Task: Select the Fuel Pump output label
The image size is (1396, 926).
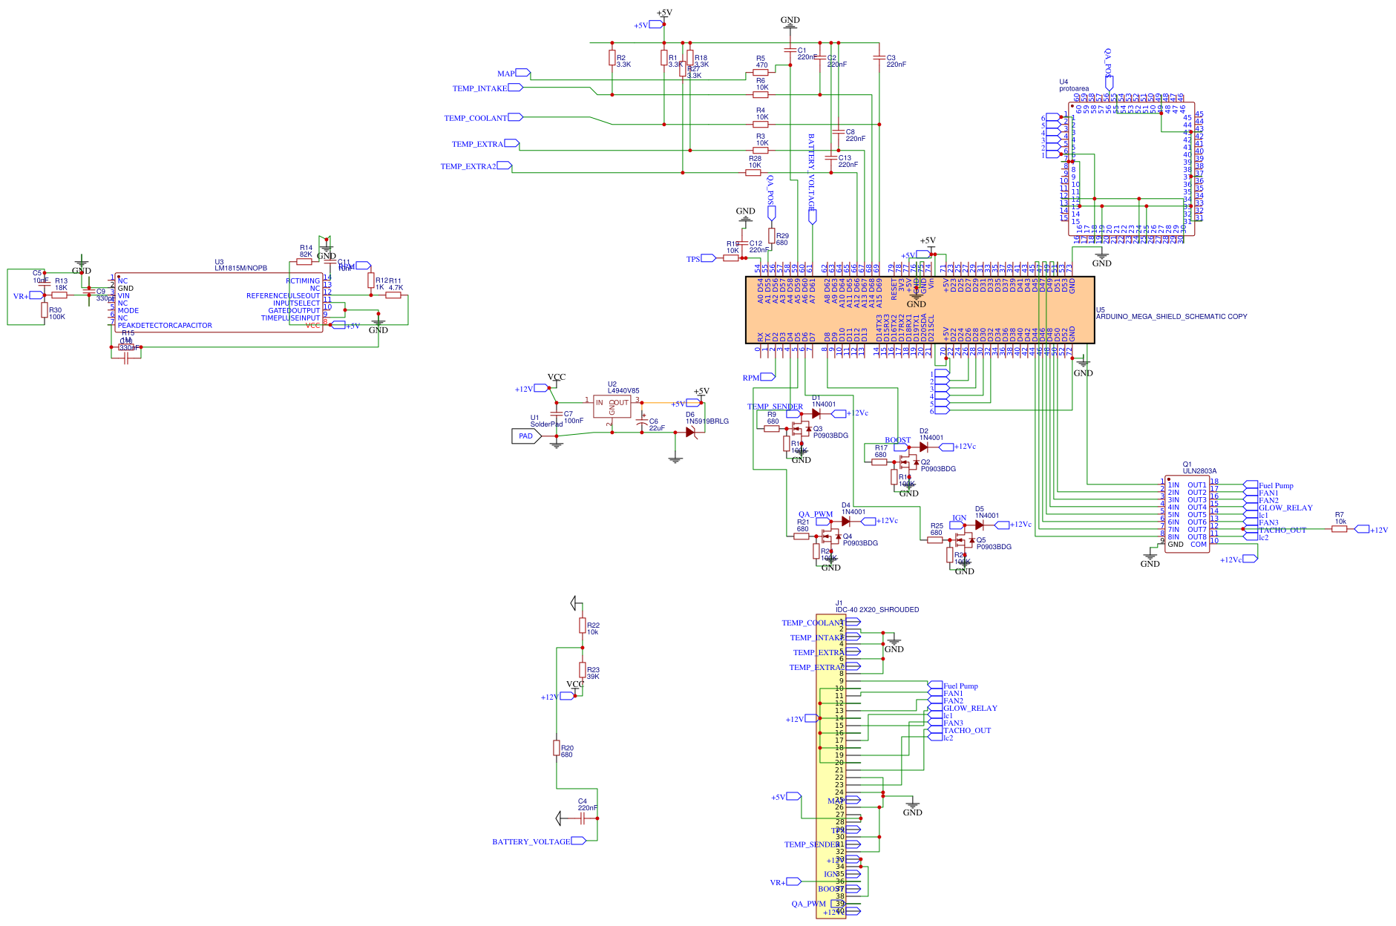Action: pyautogui.click(x=1277, y=485)
